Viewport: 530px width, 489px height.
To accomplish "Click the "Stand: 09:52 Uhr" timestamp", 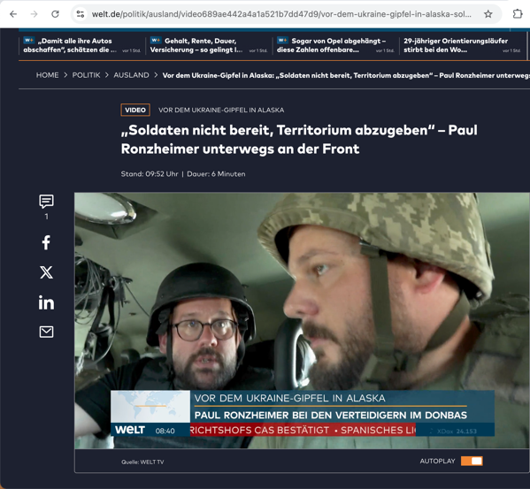I will coord(150,174).
